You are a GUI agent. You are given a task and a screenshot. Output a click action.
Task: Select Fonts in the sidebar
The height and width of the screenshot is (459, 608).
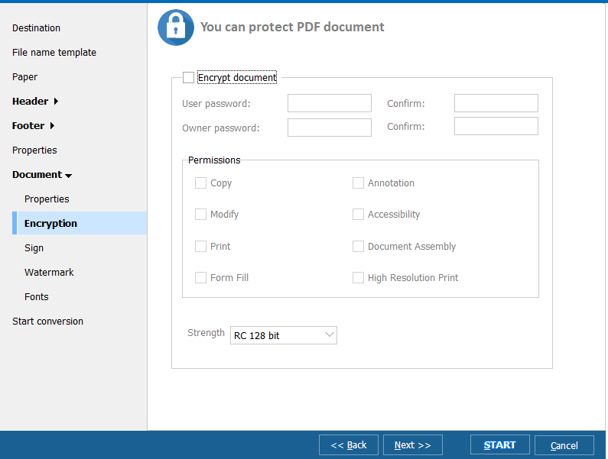pyautogui.click(x=36, y=297)
